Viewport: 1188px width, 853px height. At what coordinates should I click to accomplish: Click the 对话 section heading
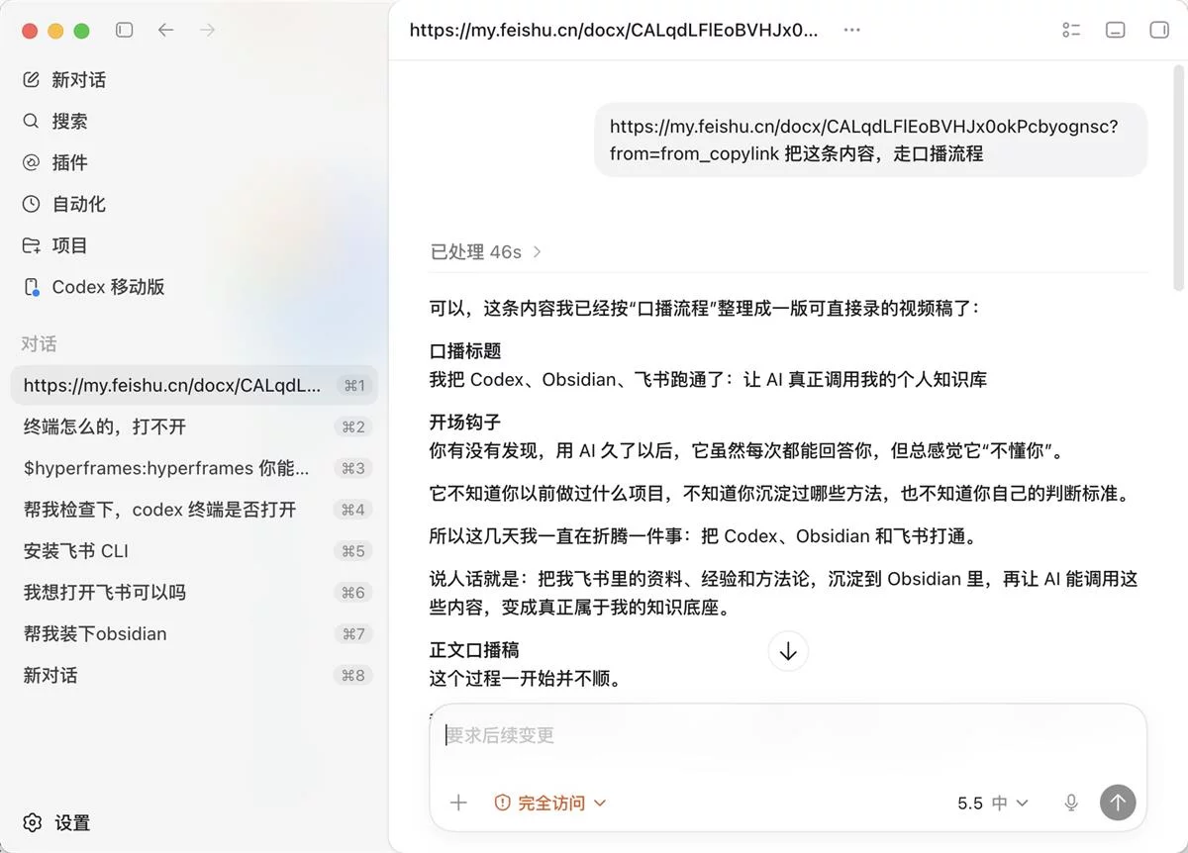[x=40, y=344]
